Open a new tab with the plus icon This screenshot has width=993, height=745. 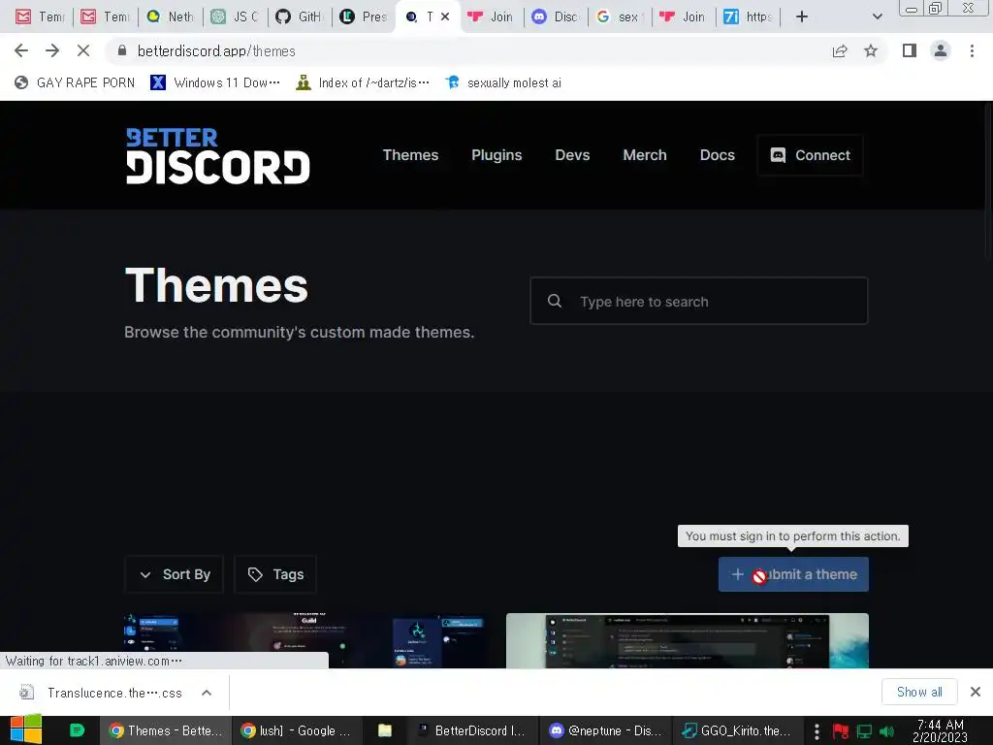pos(802,16)
